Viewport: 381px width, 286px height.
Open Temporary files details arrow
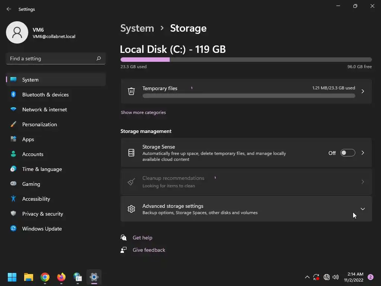[x=362, y=91]
